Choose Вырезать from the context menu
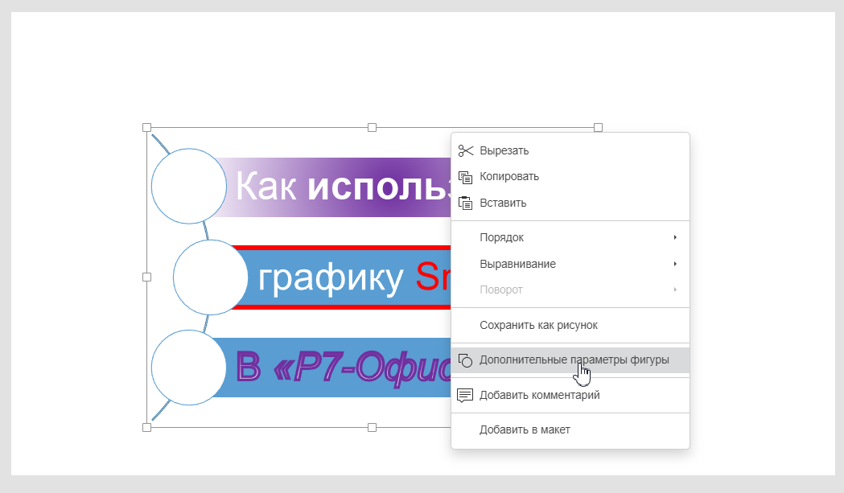The width and height of the screenshot is (844, 493). tap(570, 150)
